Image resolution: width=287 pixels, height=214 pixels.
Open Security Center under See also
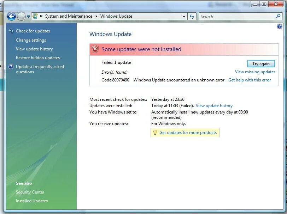(30, 192)
